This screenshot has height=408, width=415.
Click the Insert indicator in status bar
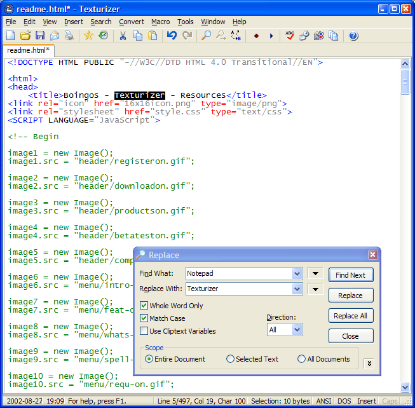[367, 402]
